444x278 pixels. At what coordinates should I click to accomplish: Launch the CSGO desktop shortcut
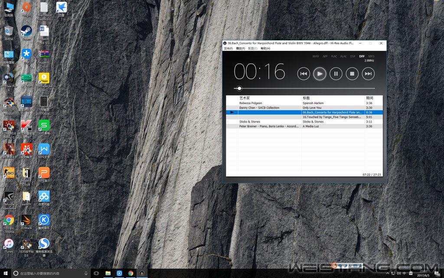pyautogui.click(x=9, y=174)
